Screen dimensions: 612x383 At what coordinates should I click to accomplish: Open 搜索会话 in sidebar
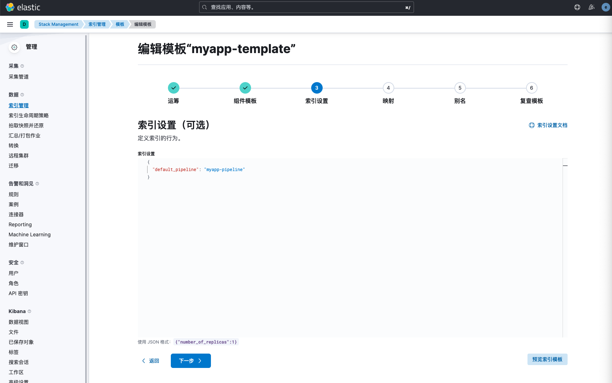(x=19, y=362)
